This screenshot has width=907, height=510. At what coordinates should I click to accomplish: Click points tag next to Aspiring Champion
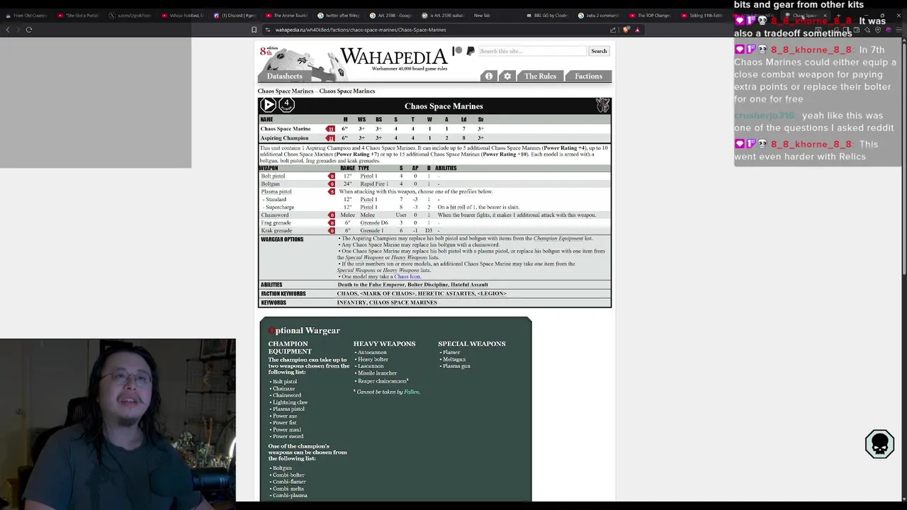click(330, 137)
